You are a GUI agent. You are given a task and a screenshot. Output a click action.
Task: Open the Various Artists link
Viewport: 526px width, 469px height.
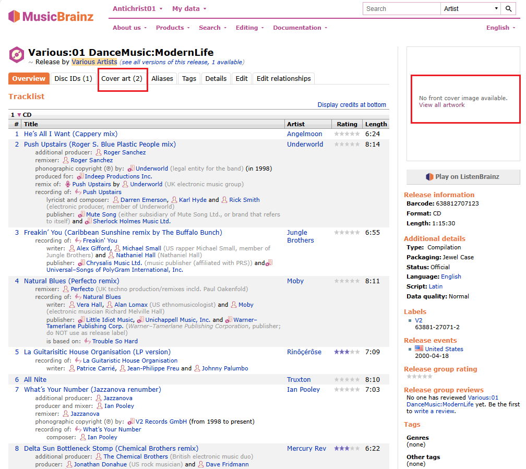coord(94,62)
